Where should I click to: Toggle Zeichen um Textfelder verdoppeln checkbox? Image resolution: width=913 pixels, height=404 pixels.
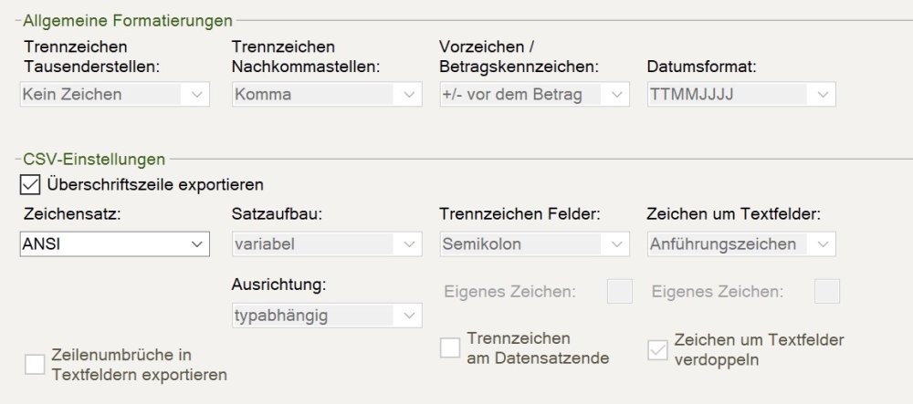click(x=657, y=349)
